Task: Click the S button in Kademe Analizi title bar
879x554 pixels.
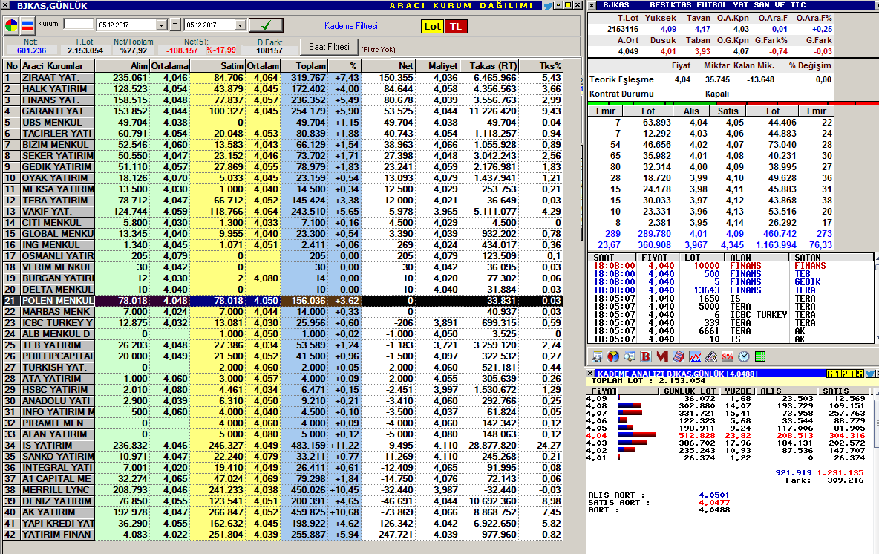Action: [x=860, y=374]
